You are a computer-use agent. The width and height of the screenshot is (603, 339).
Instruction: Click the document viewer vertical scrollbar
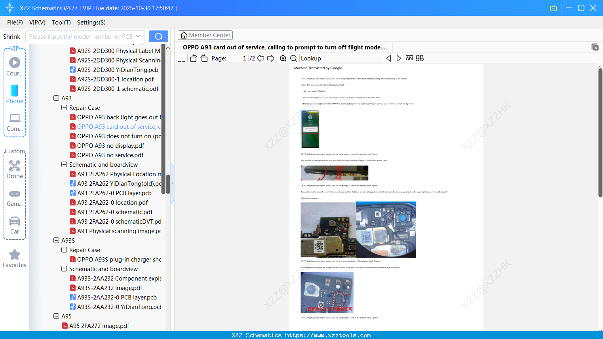click(x=600, y=133)
